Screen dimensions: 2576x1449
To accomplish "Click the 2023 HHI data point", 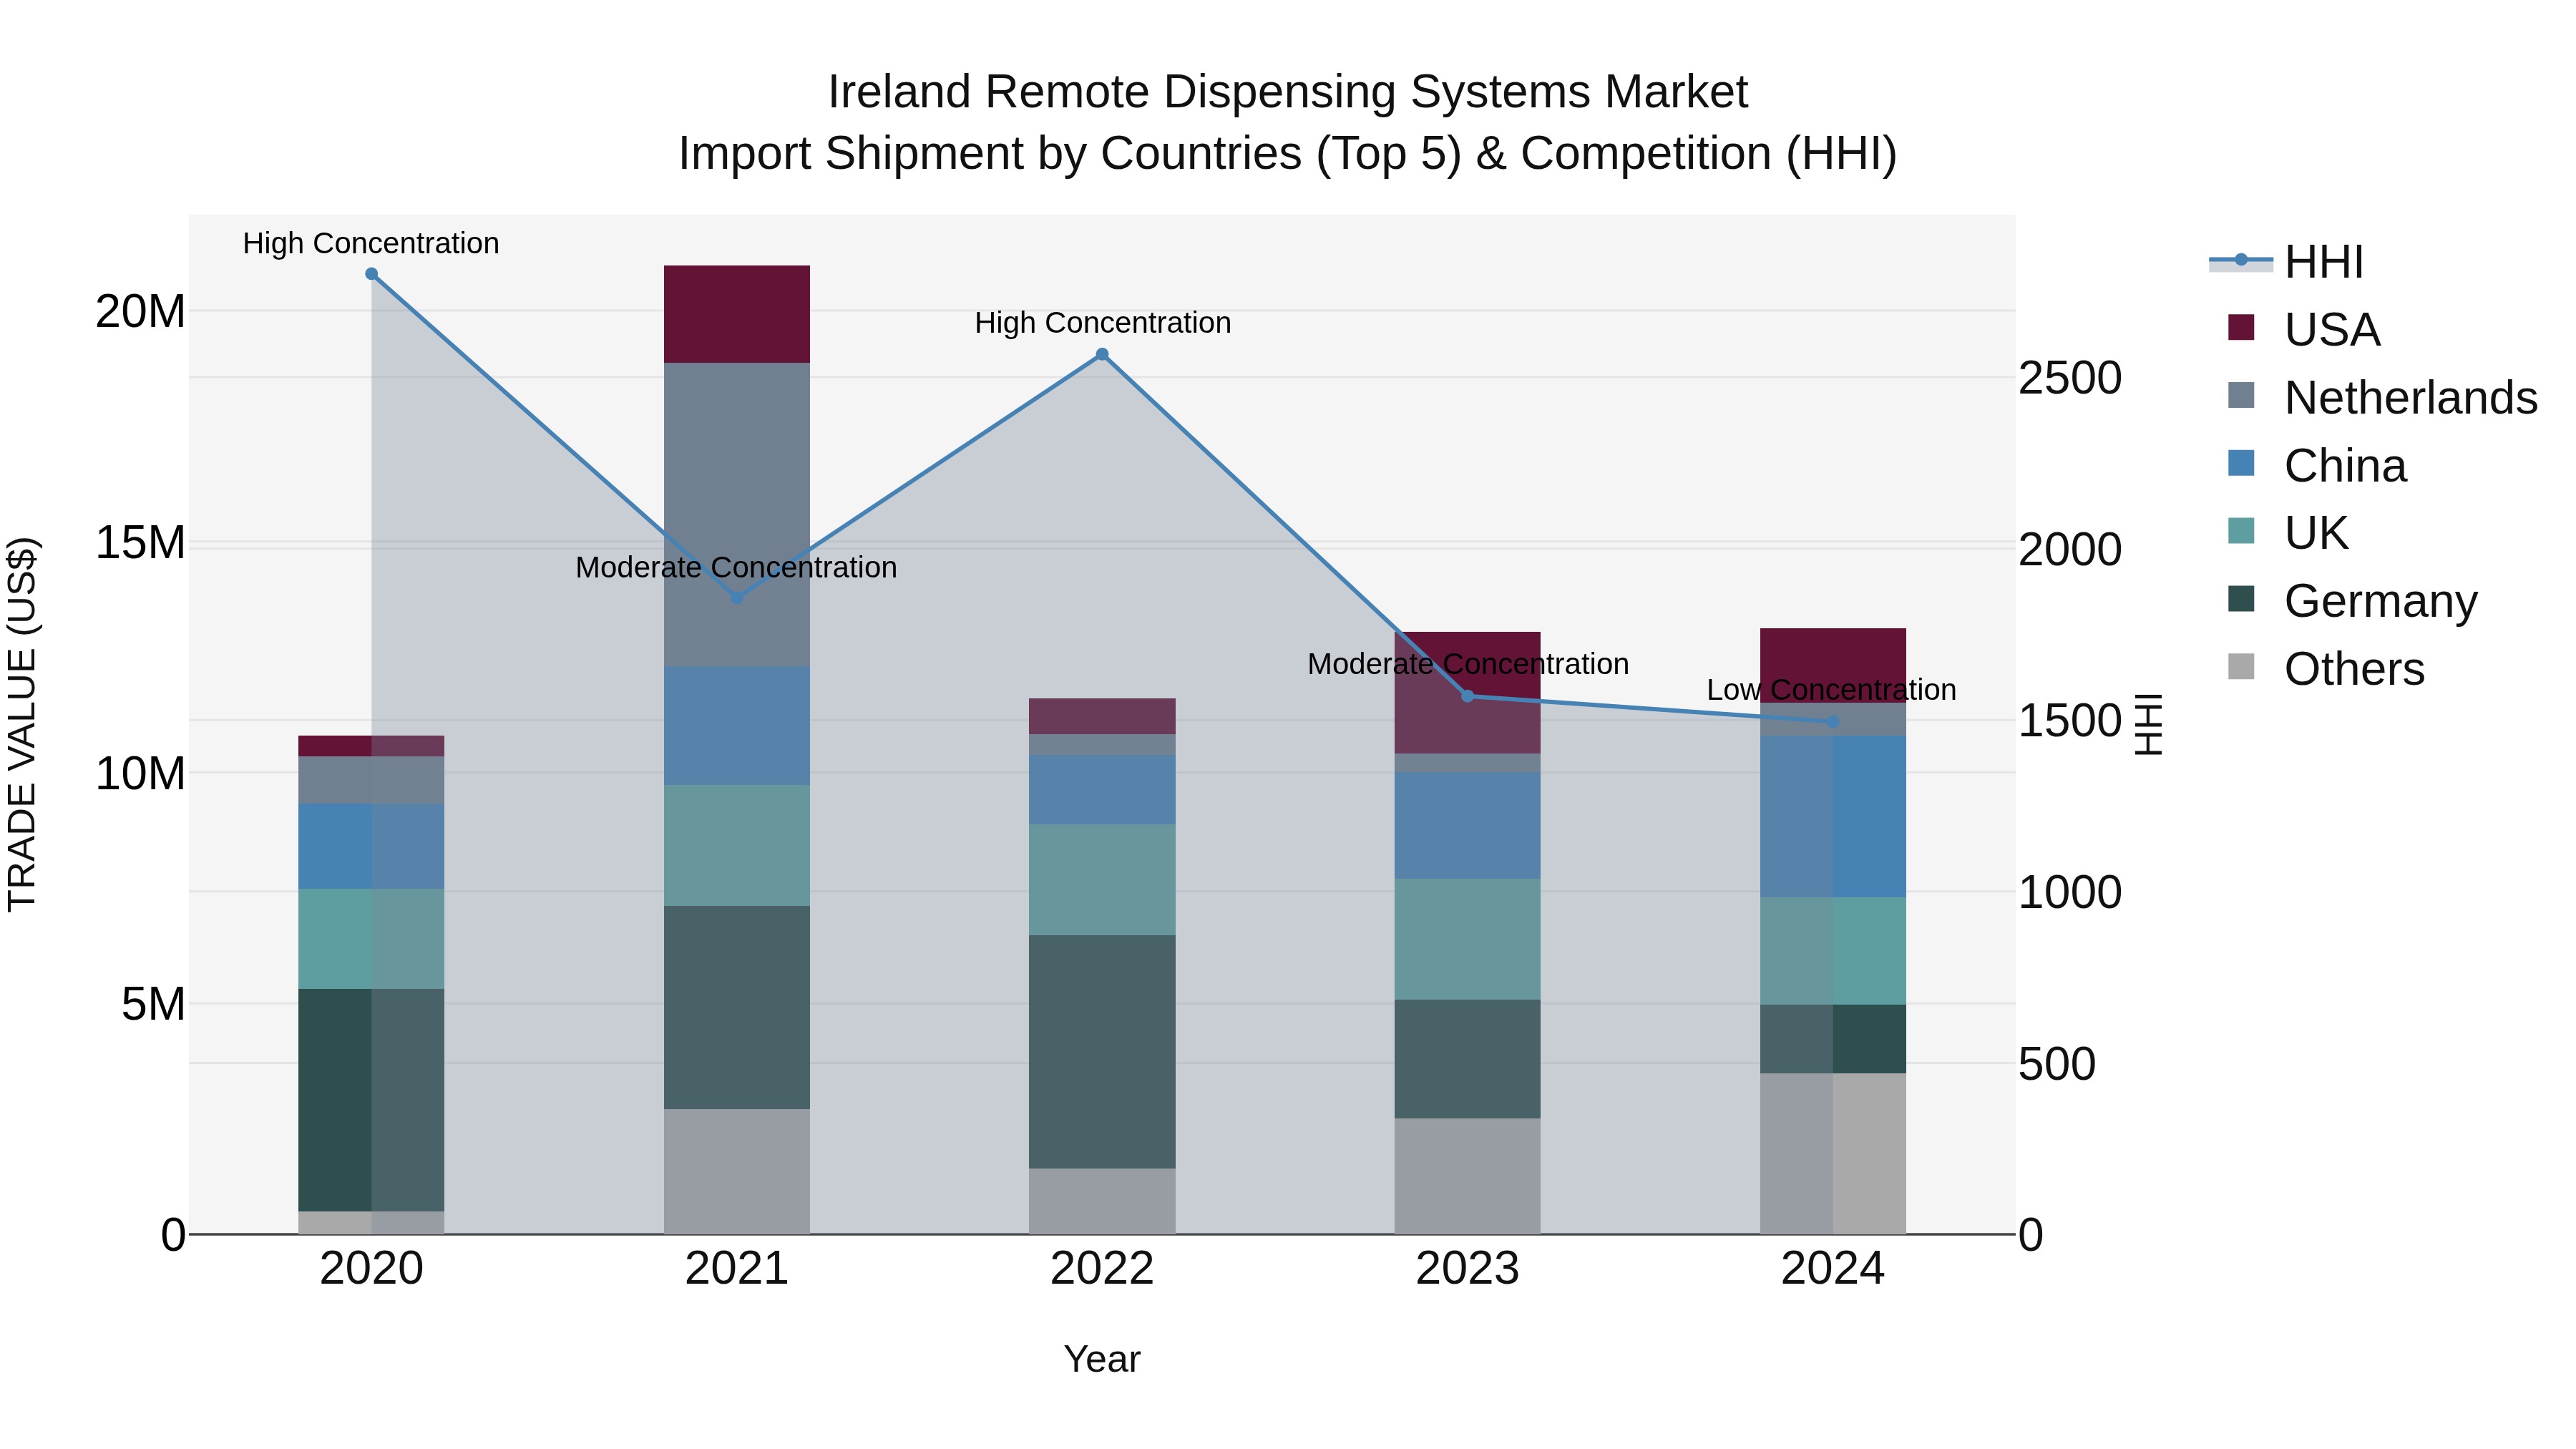I will [1468, 696].
